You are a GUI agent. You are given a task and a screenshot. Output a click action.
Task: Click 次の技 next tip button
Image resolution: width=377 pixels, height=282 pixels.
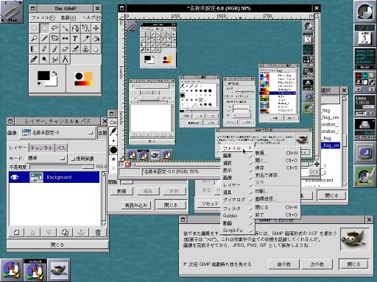317,264
